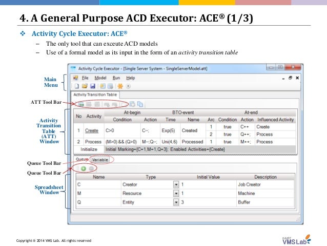327x246 pixels.
Task: Click the Type column header in queue table
Action: (x=151, y=177)
